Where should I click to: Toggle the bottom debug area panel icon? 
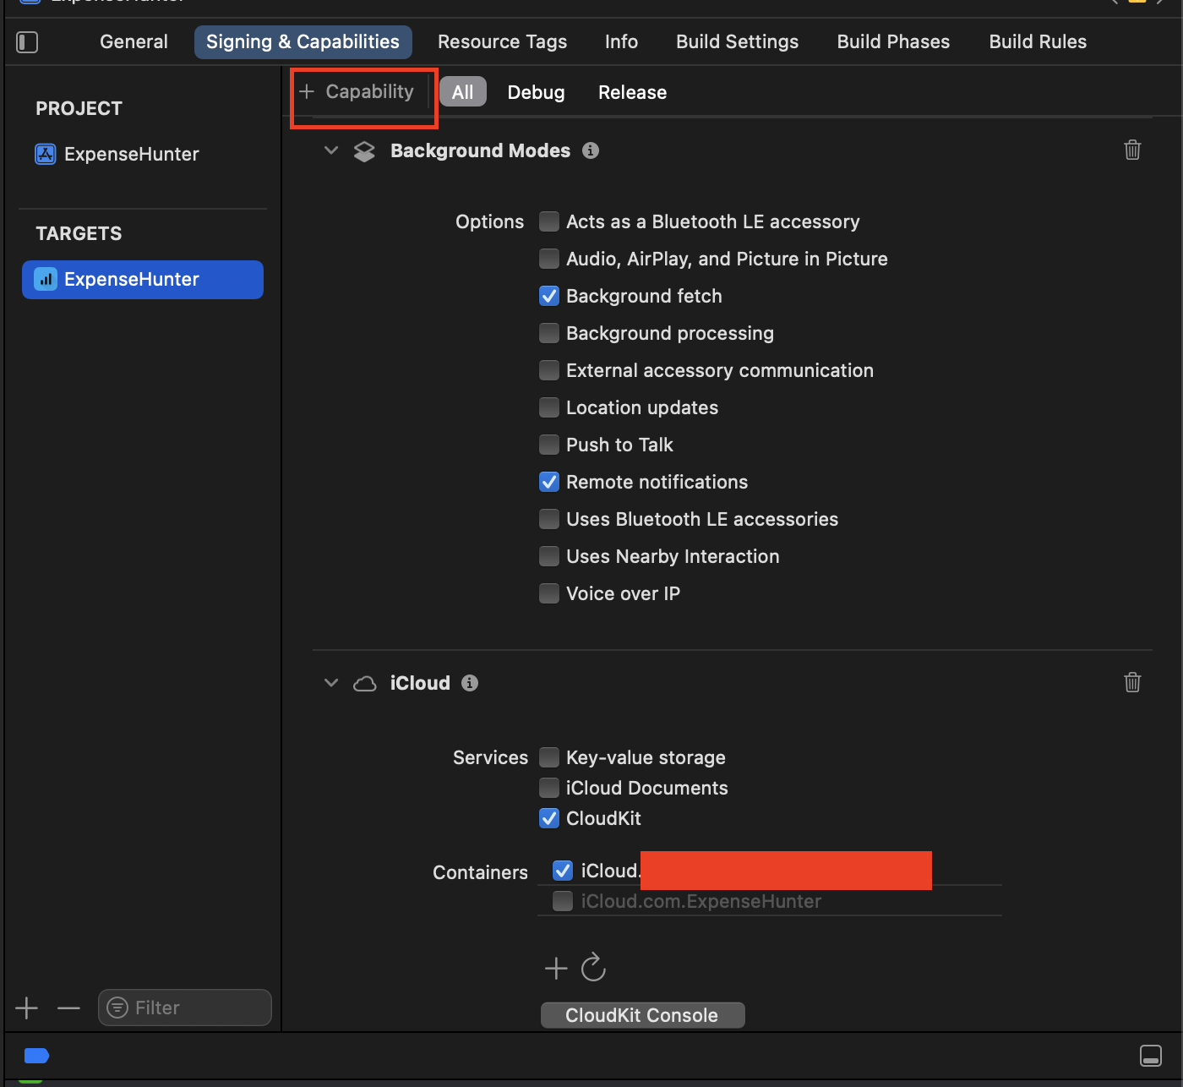click(x=1150, y=1056)
